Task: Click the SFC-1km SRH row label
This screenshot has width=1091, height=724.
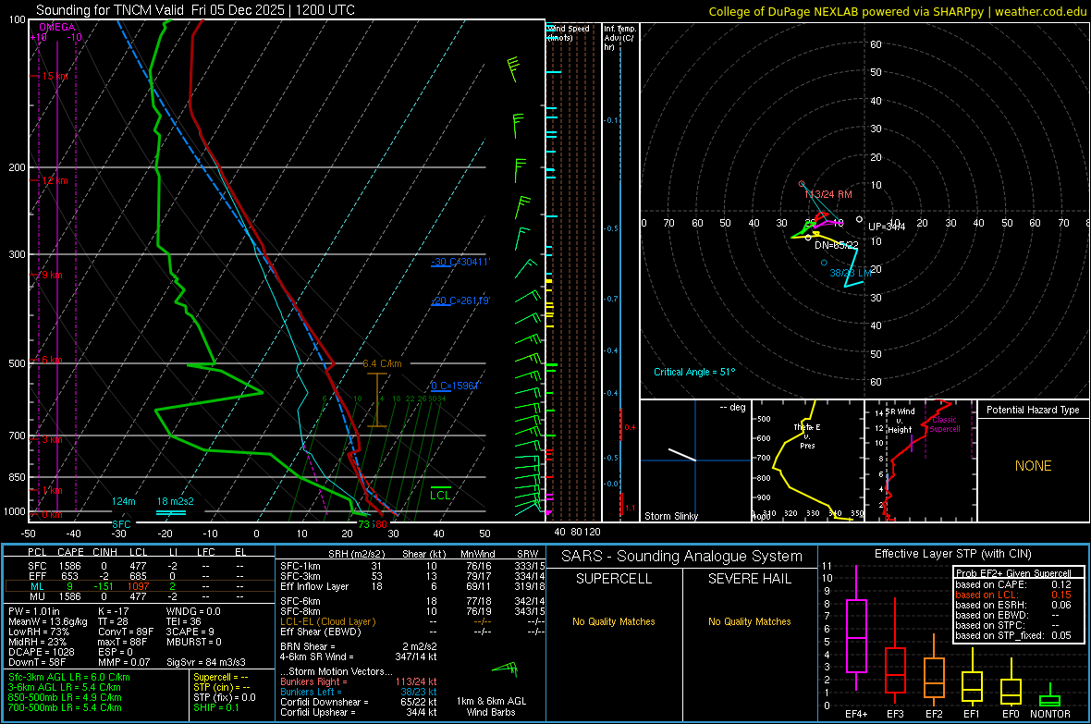Action: click(x=300, y=566)
